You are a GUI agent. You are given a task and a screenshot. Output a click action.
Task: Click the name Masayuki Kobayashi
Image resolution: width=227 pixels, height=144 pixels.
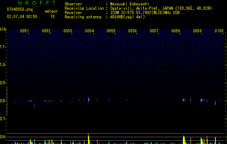click(130, 4)
